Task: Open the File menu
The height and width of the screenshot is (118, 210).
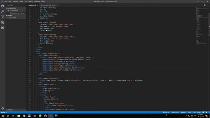Action: pyautogui.click(x=6, y=2)
